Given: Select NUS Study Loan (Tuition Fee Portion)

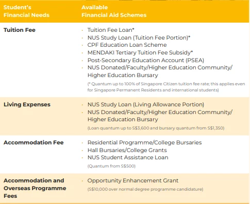Looking at the screenshot, I should (139, 38).
